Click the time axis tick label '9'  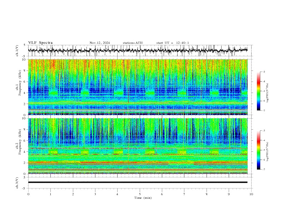click(229, 194)
